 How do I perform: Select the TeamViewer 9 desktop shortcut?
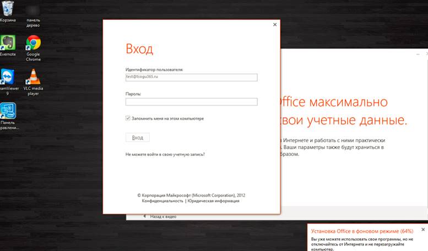[8, 82]
